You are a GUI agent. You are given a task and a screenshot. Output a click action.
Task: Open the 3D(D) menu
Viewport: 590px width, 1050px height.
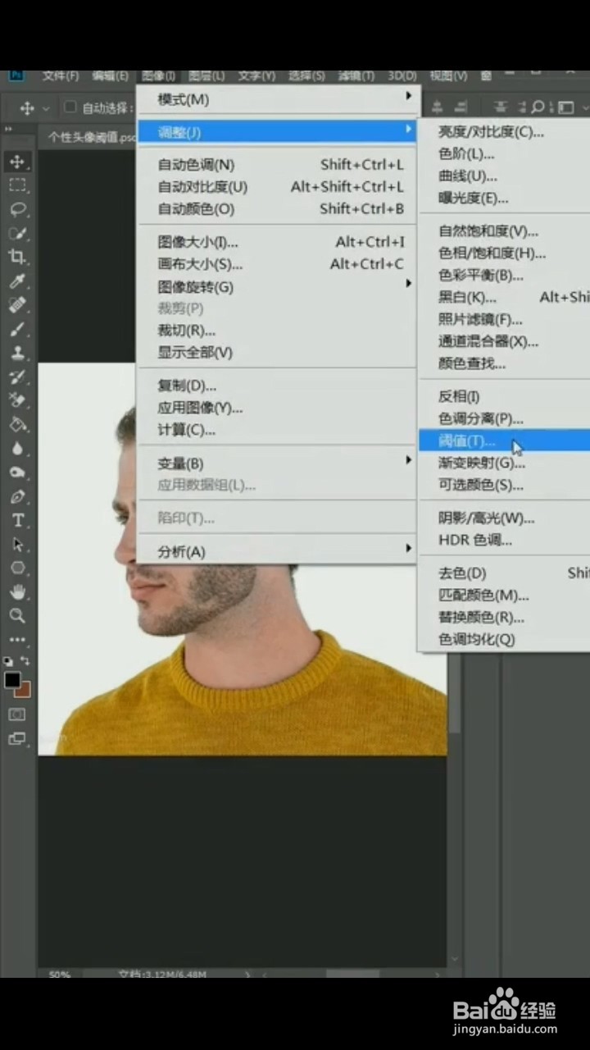(x=402, y=75)
